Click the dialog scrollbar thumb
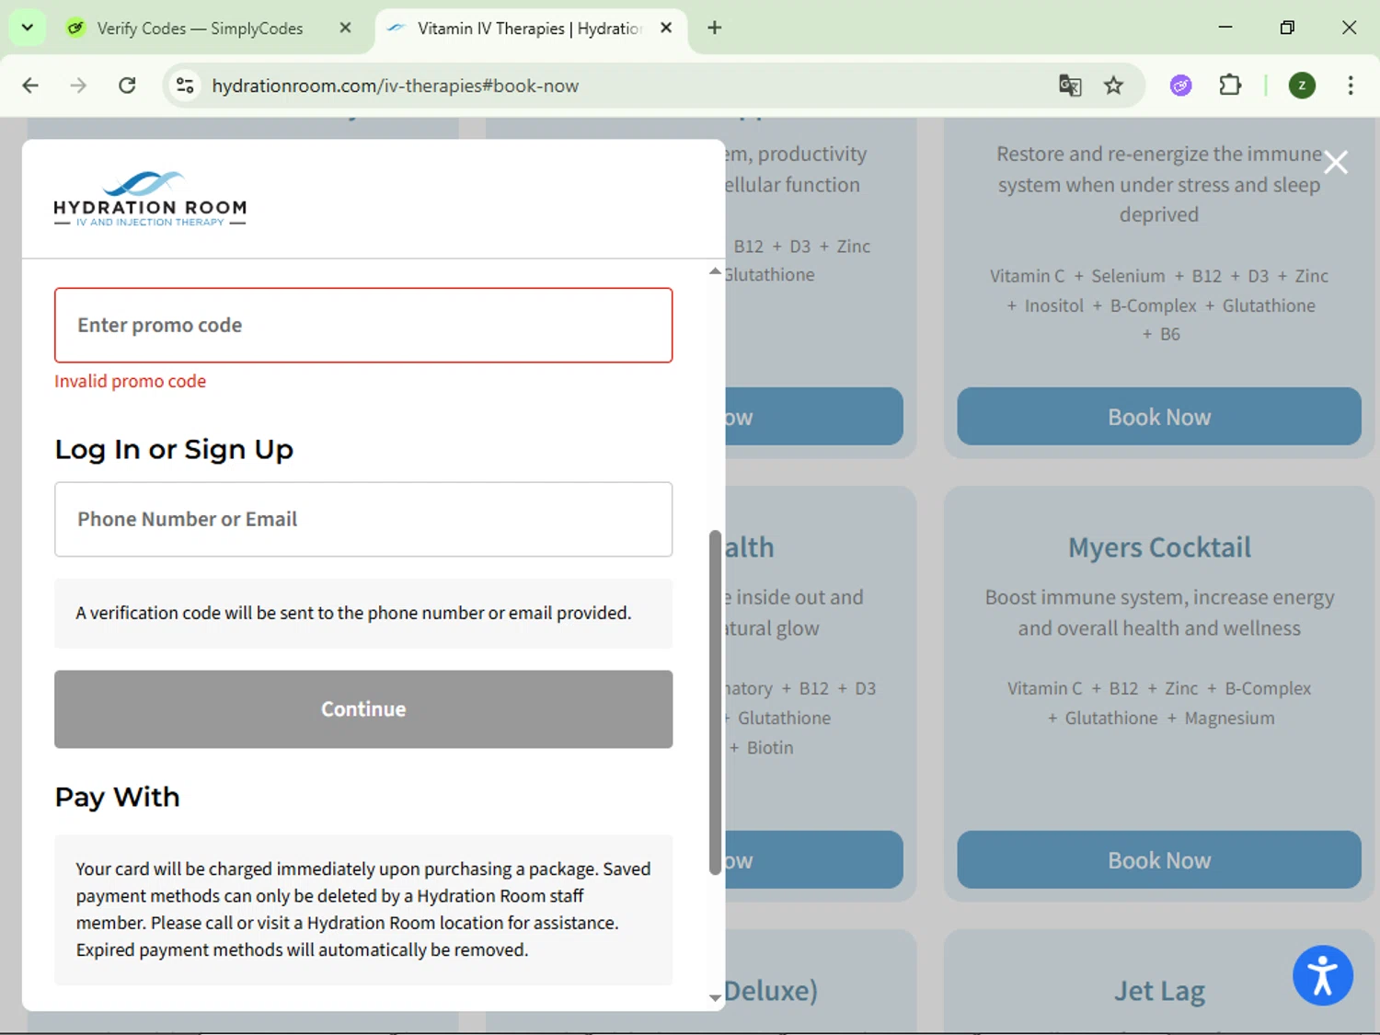Screen dimensions: 1380x1035 tap(715, 702)
